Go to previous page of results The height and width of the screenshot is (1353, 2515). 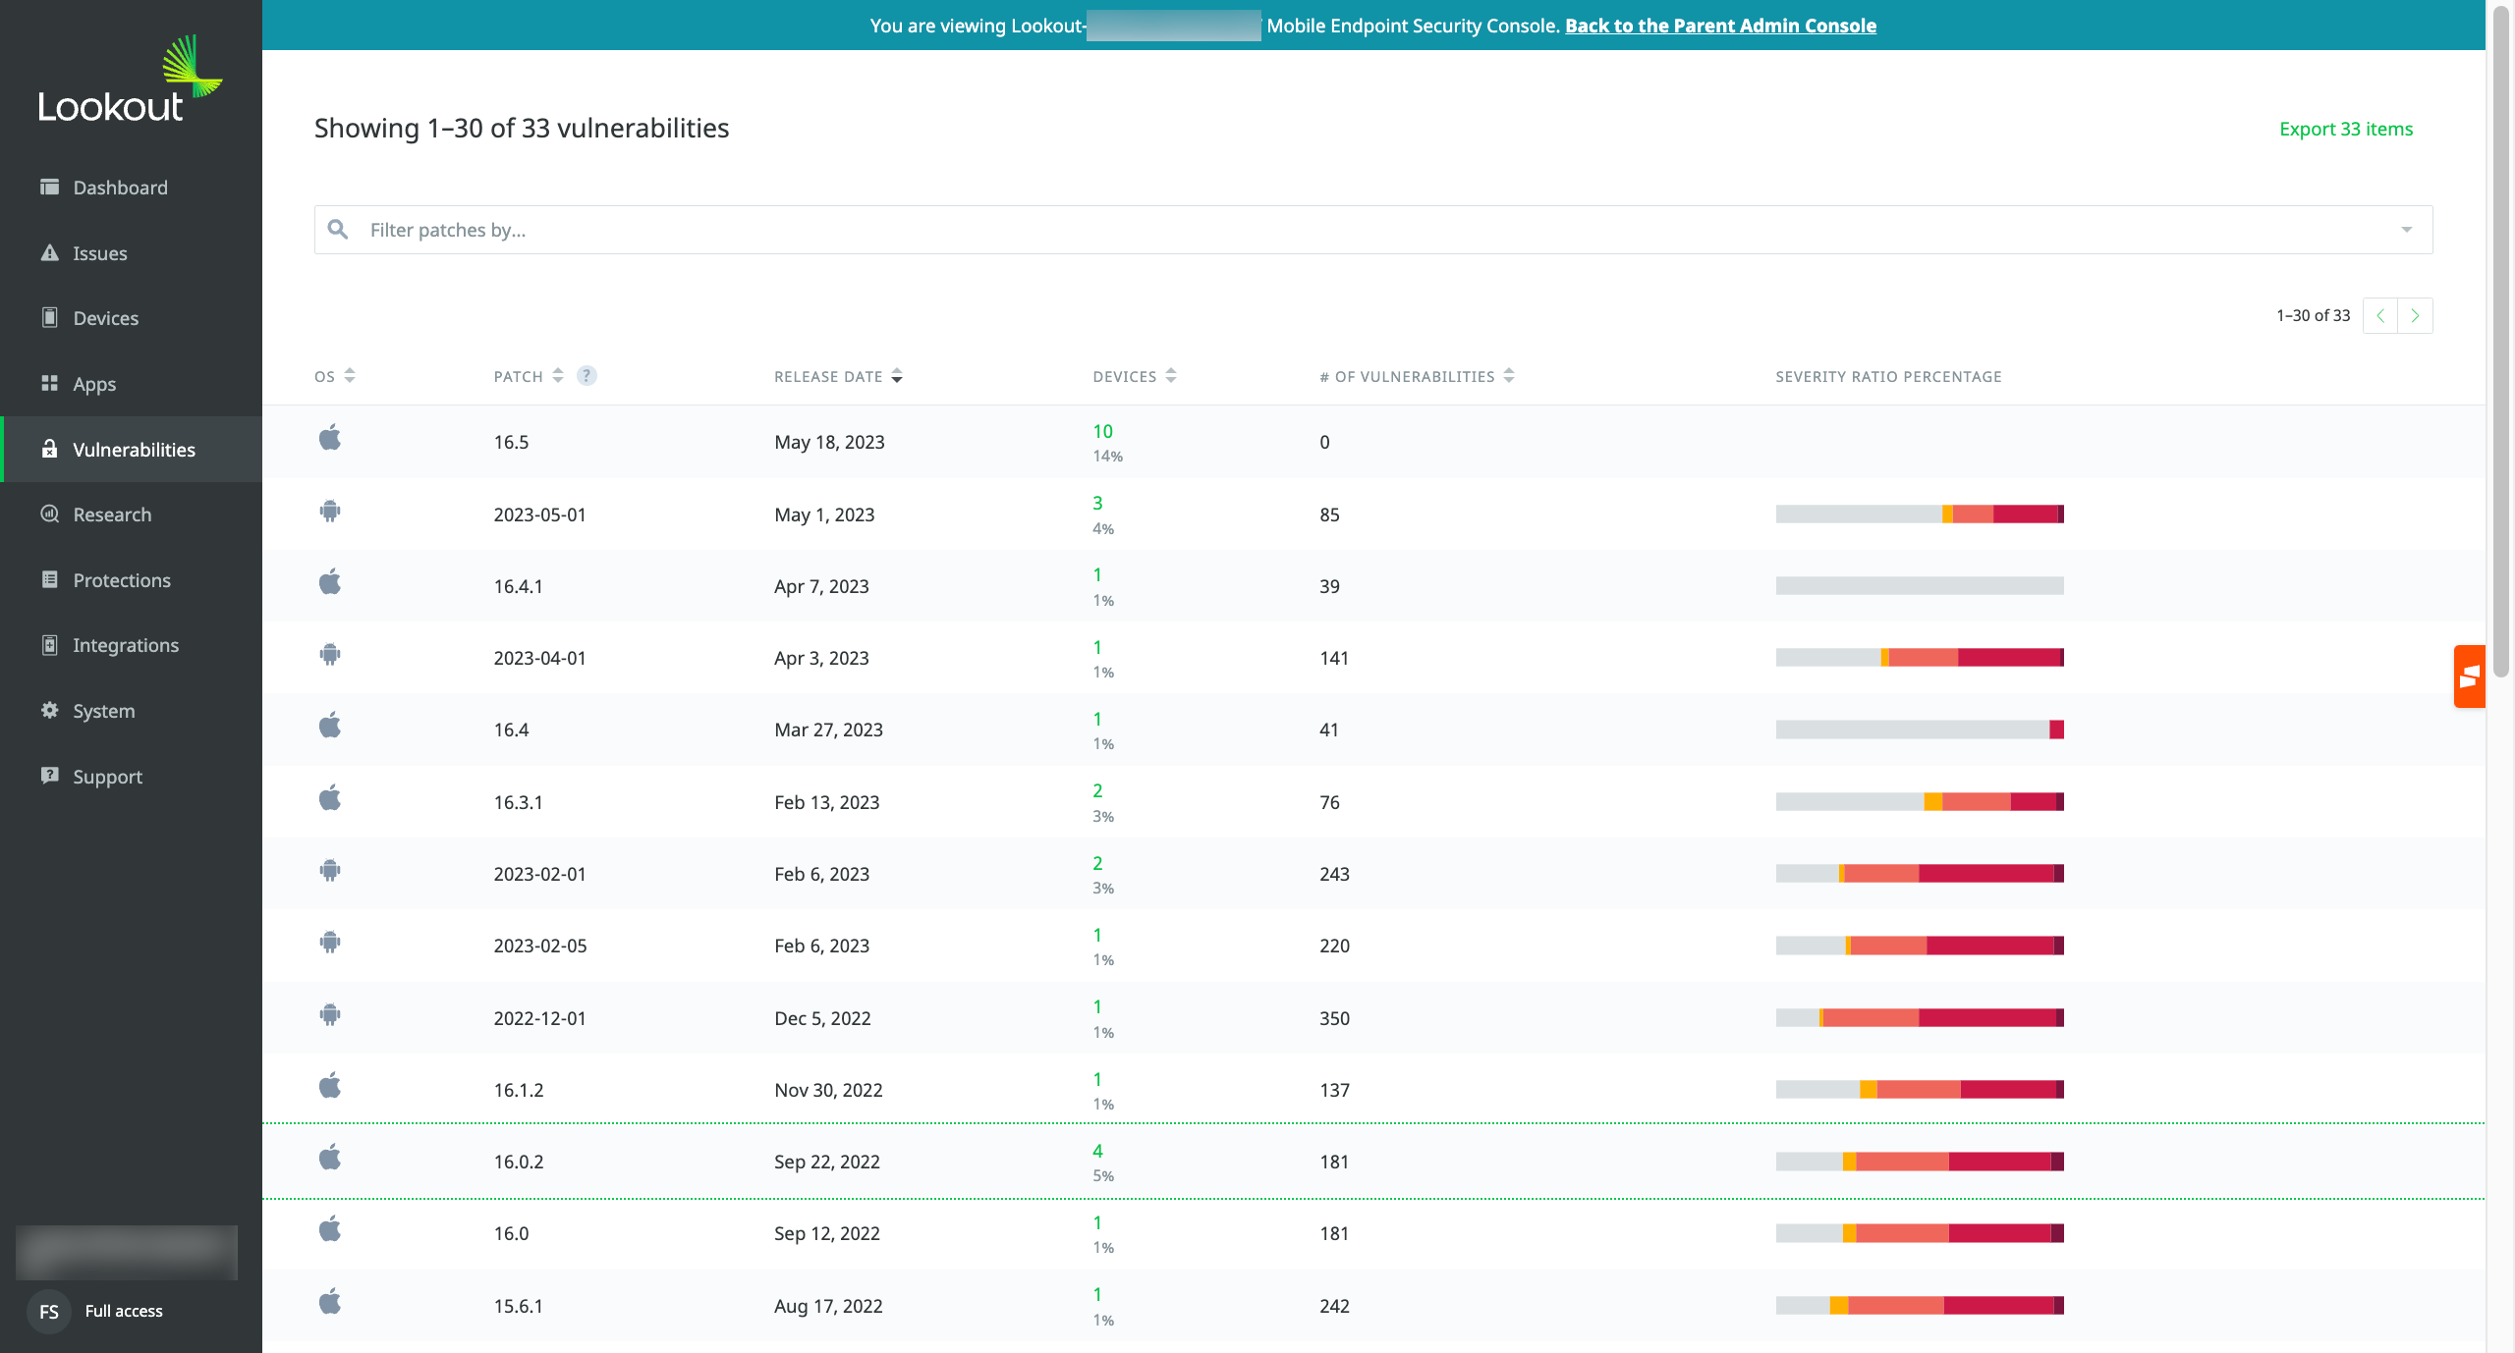2380,316
